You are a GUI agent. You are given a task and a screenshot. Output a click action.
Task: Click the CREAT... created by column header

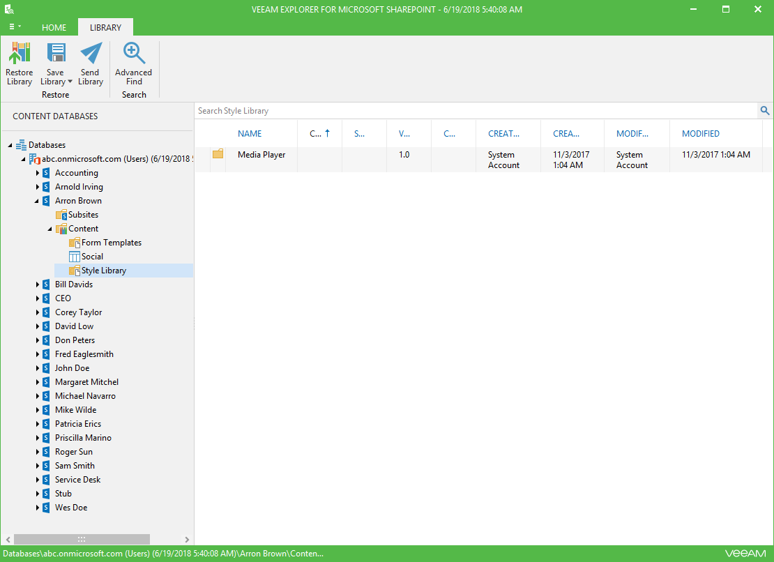coord(503,134)
